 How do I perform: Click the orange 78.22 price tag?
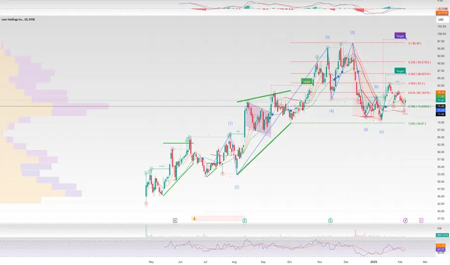pyautogui.click(x=440, y=92)
